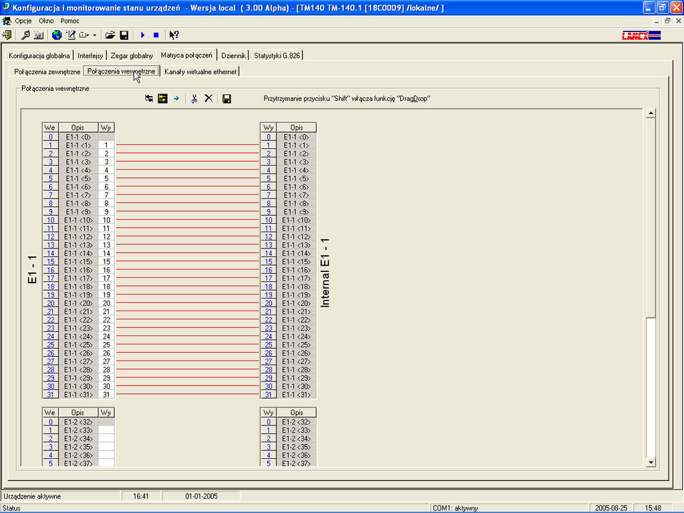Screen dimensions: 684x513
Task: Click the empty Wy cell of left row E1-2 <33>
Action: click(106, 430)
